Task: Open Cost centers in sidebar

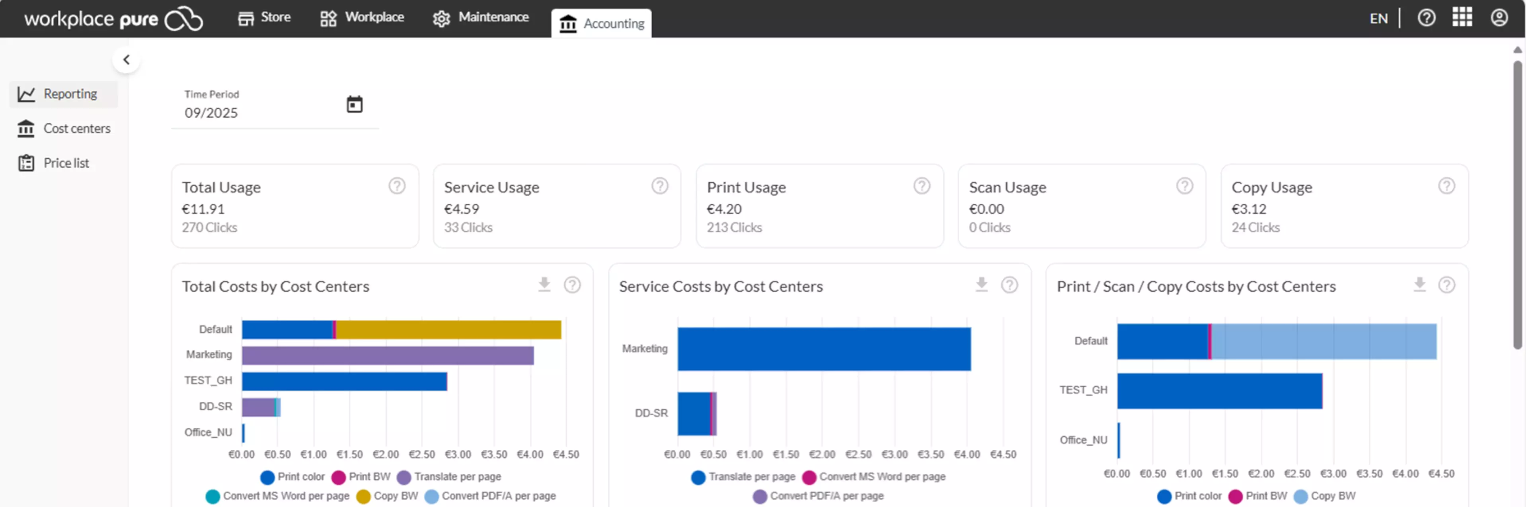Action: coord(64,128)
